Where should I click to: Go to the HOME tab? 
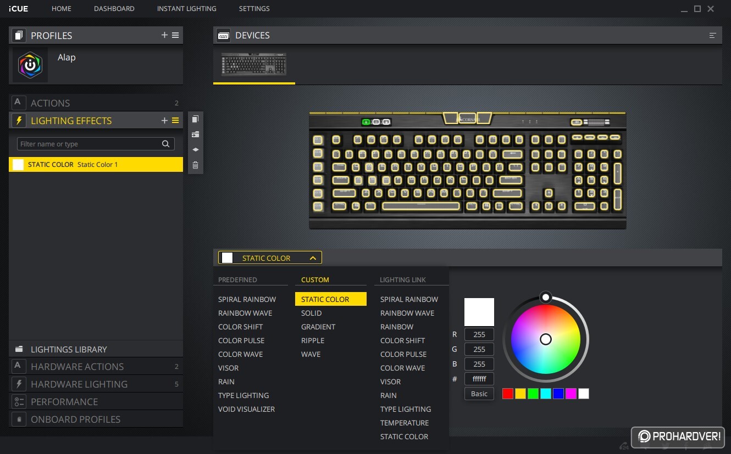click(62, 9)
